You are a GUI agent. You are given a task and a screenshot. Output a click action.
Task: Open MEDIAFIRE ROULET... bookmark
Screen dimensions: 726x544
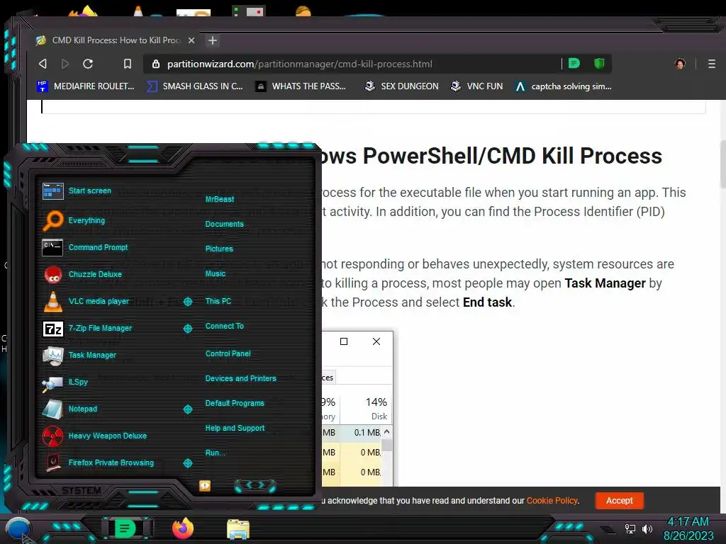pyautogui.click(x=86, y=86)
